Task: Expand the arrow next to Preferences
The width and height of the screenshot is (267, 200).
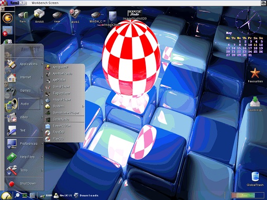Action: coord(42,144)
